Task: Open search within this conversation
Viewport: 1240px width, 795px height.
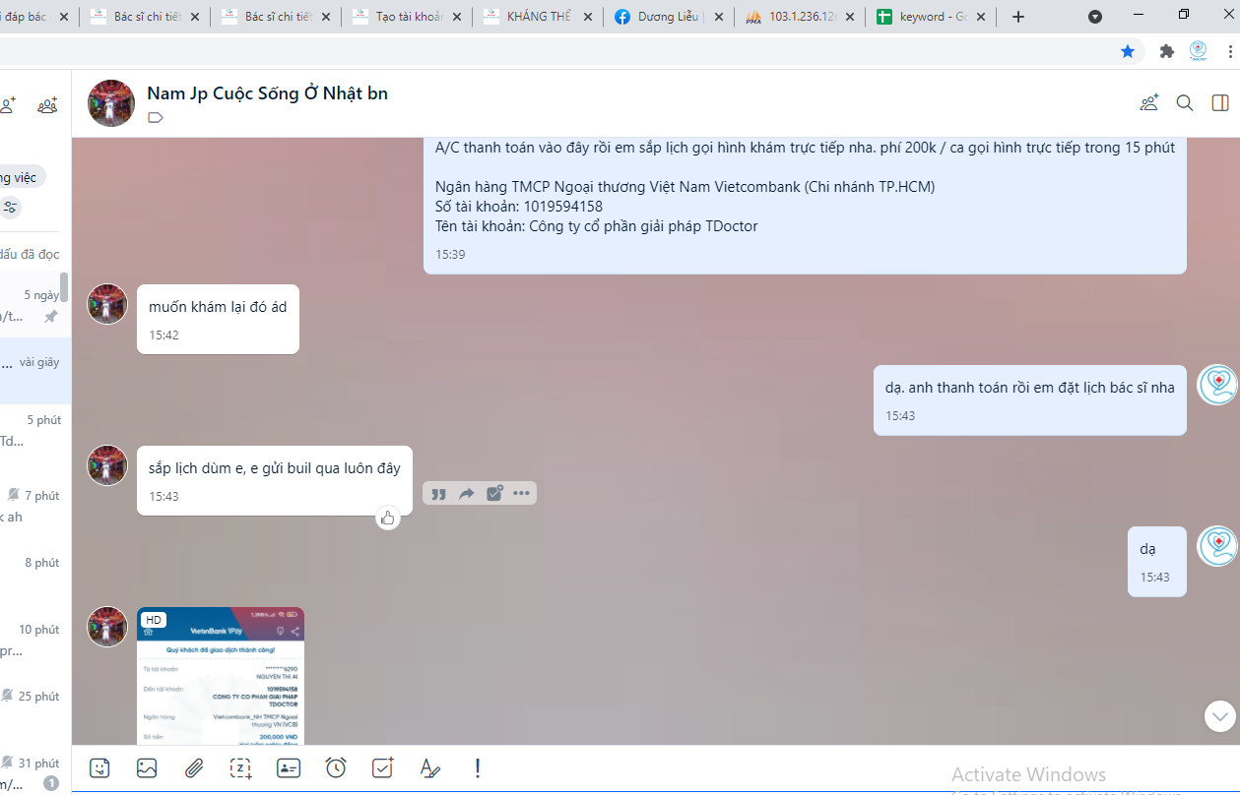Action: pos(1184,101)
